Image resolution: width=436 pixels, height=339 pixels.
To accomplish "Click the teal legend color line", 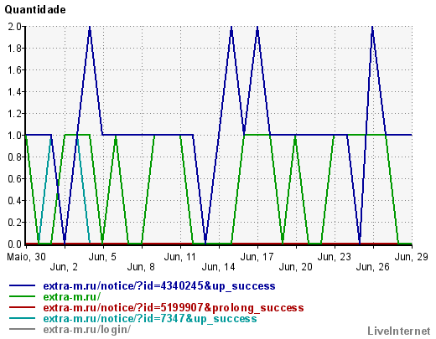I will pyautogui.click(x=22, y=318).
